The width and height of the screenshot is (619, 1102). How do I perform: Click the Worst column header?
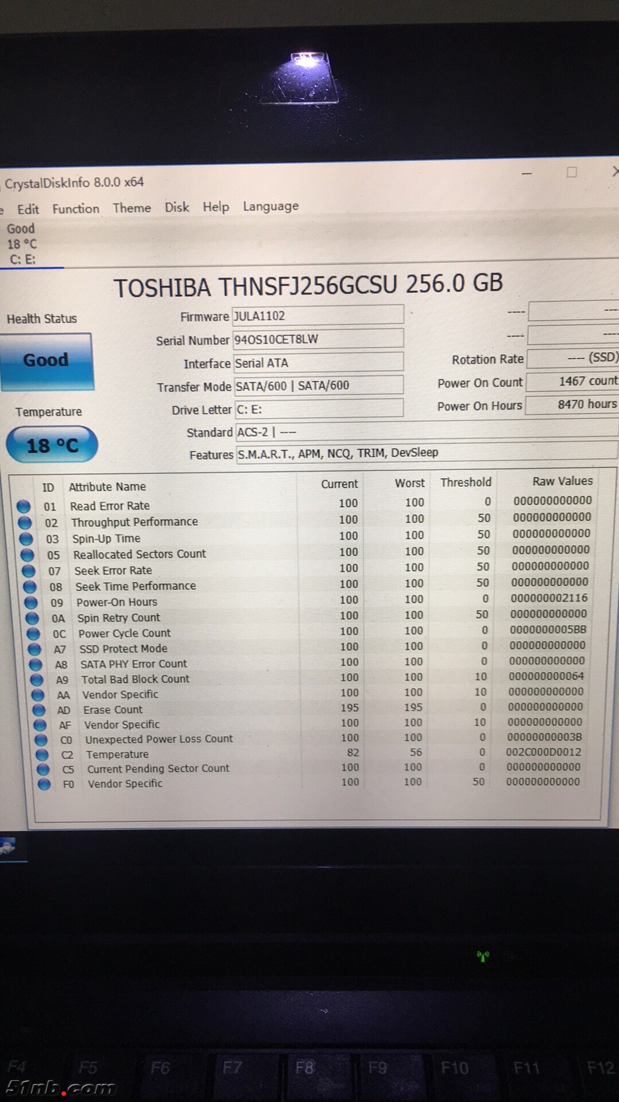(x=409, y=483)
